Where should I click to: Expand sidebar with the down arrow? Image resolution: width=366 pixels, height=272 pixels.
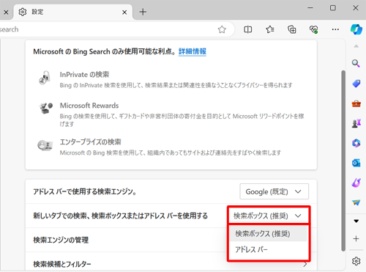point(356,221)
